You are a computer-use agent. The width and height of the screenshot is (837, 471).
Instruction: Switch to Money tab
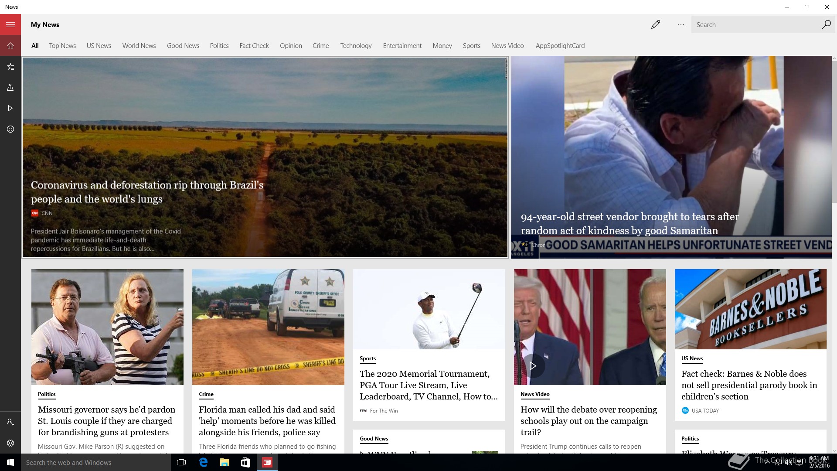click(x=442, y=46)
